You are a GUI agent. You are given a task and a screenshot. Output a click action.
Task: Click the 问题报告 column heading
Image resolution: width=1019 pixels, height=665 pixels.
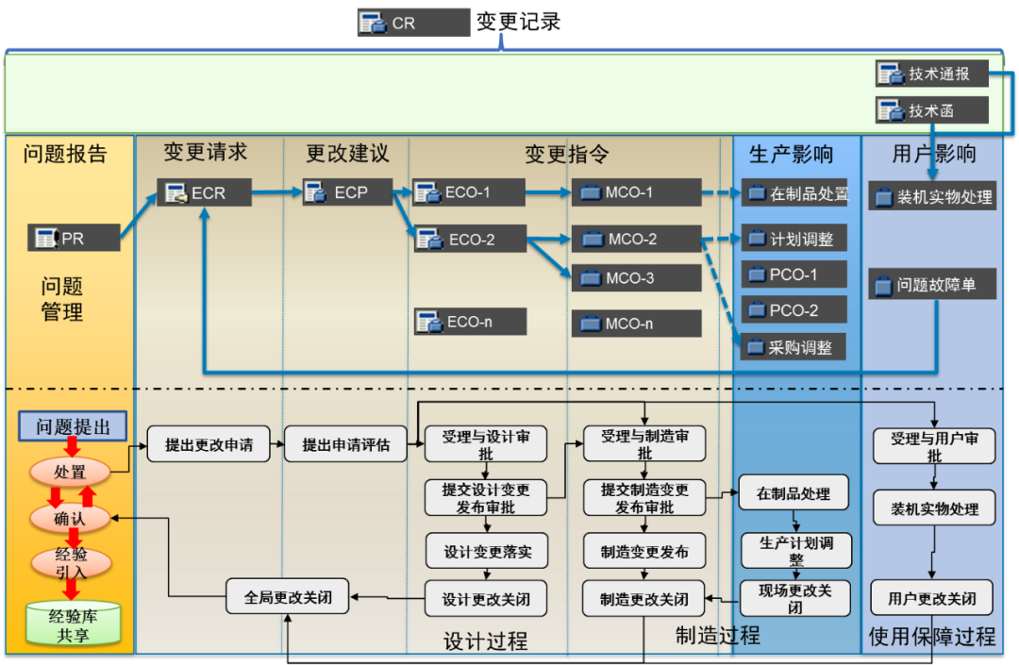coord(65,154)
